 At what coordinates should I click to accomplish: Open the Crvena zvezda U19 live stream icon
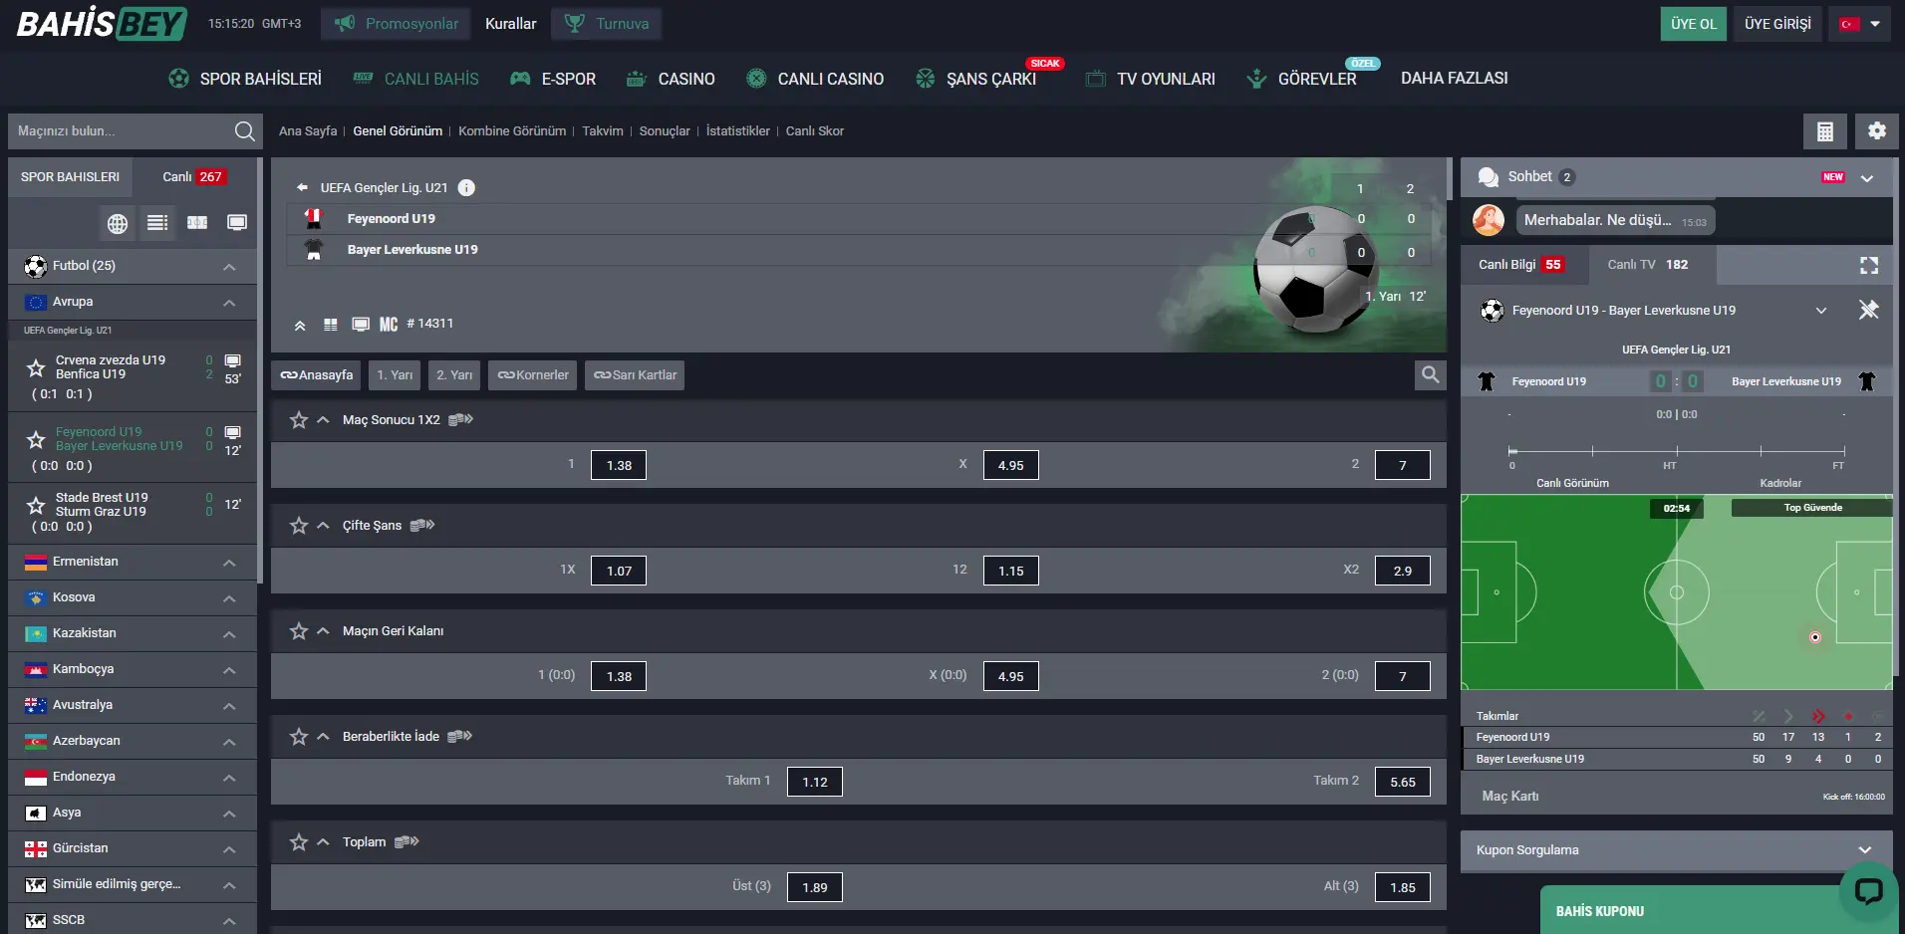[232, 360]
